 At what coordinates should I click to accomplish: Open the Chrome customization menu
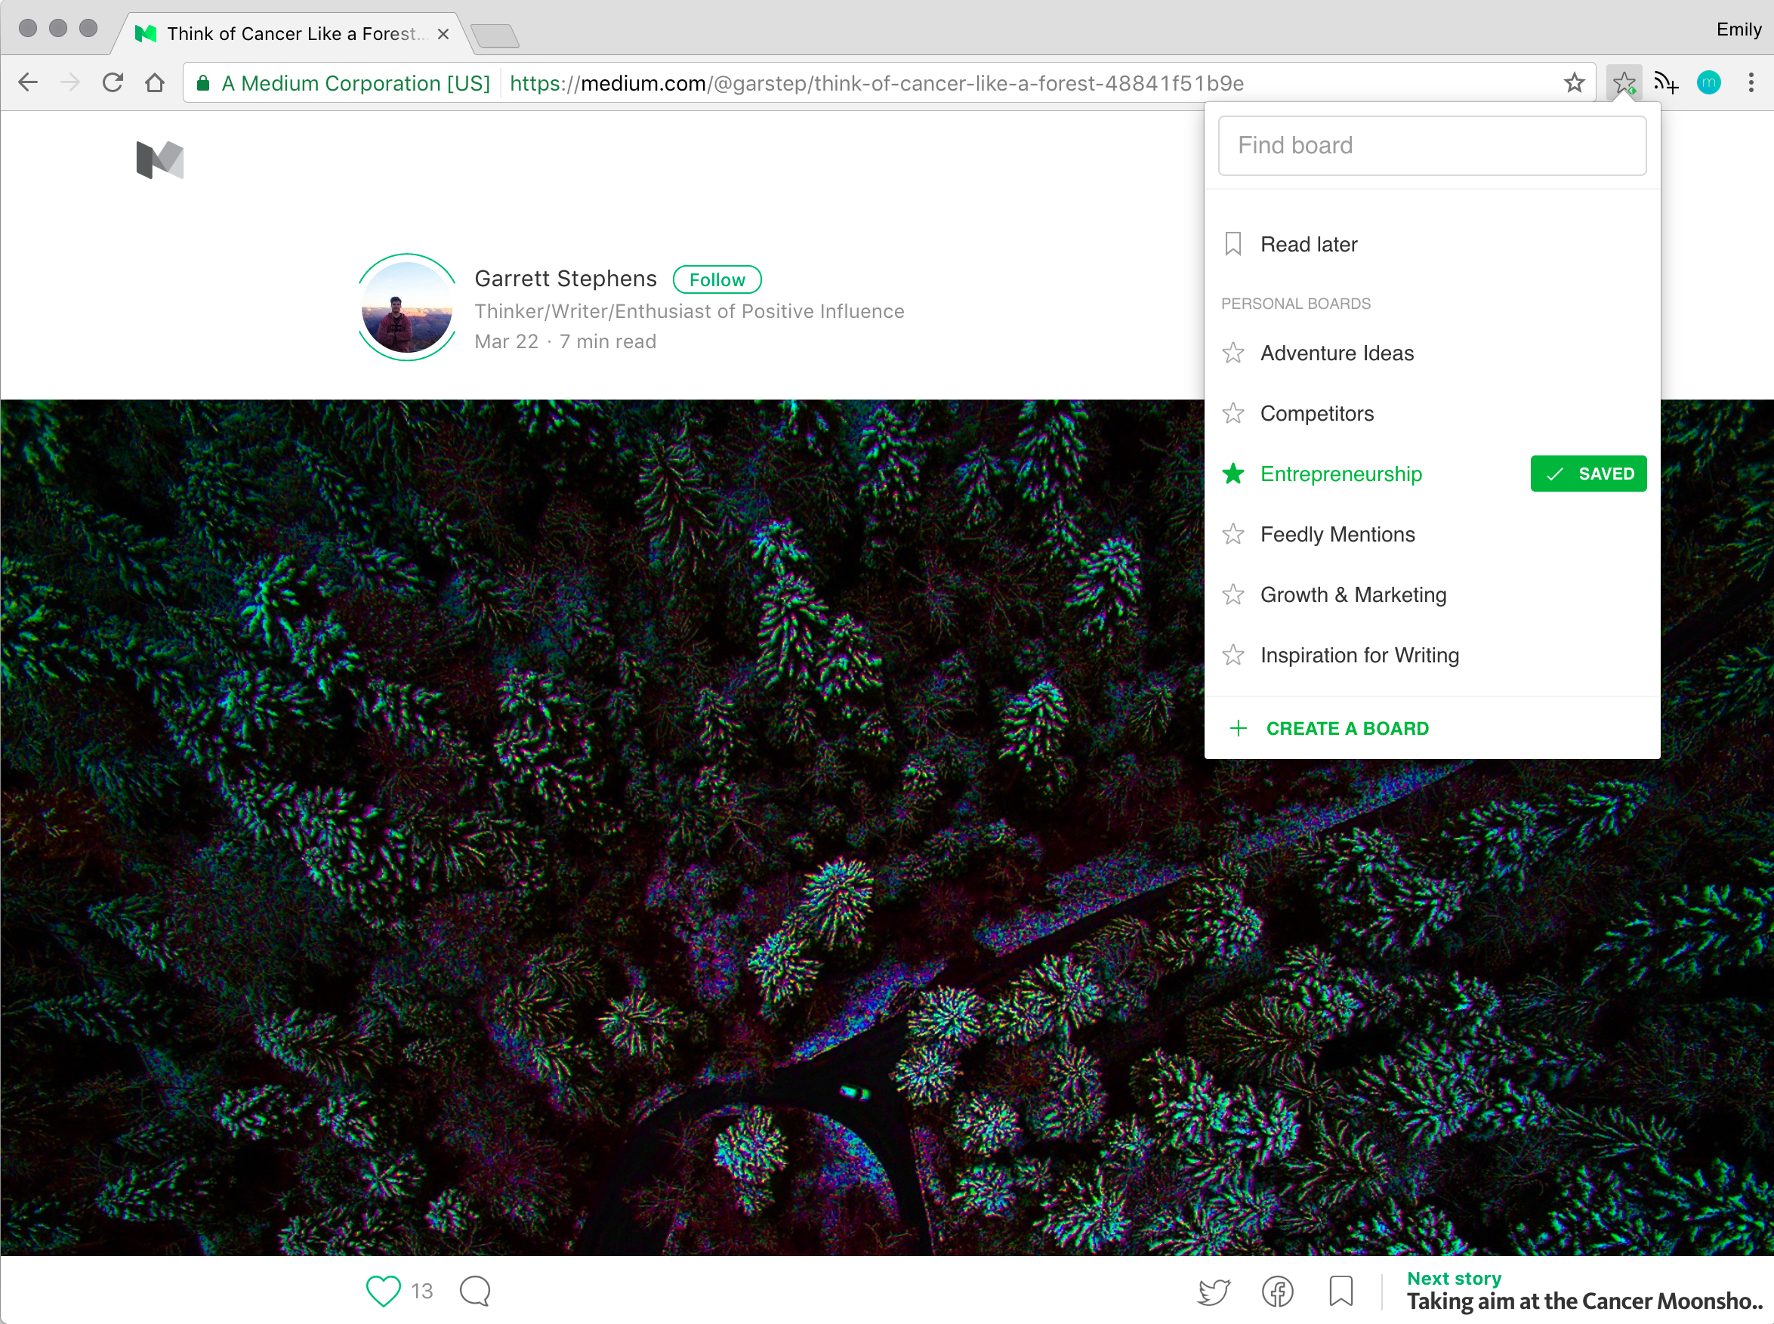coord(1751,82)
